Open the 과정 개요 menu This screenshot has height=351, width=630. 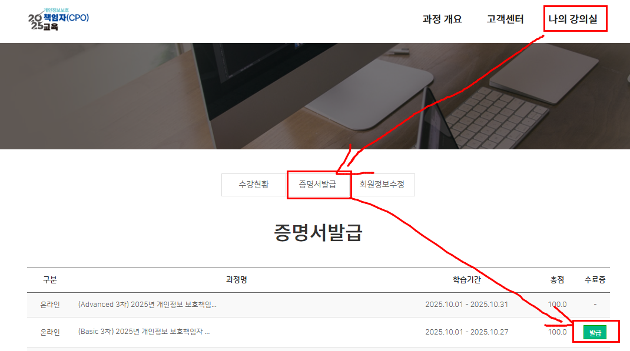(x=442, y=19)
